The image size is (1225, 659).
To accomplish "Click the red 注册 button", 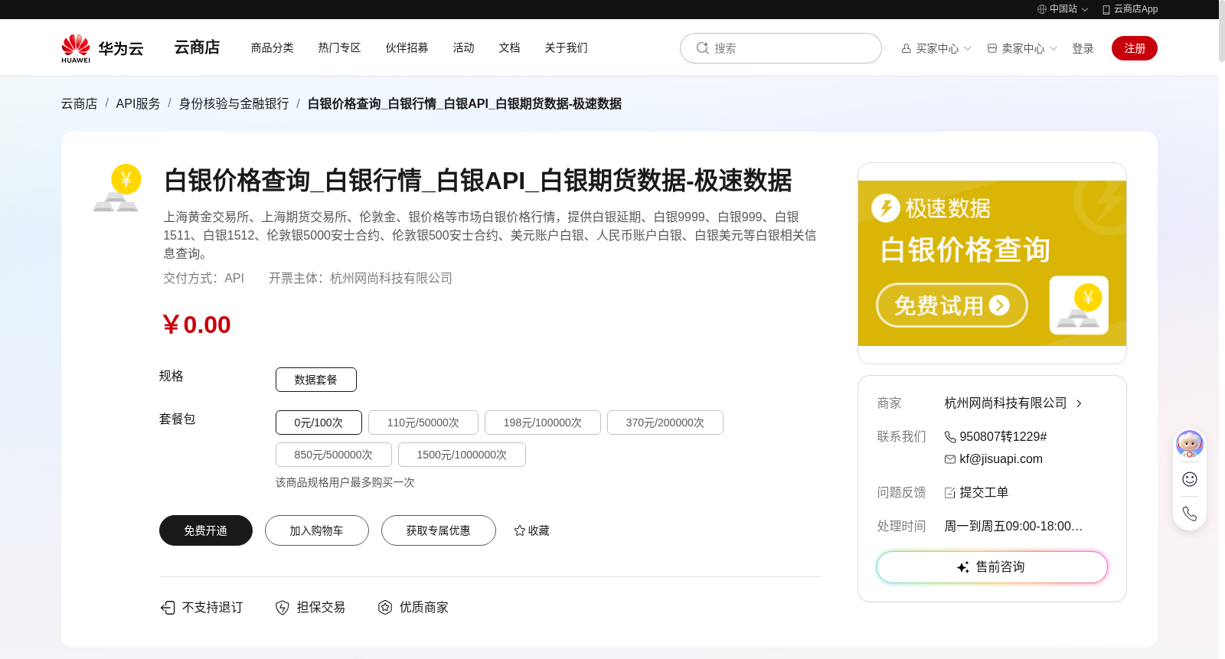I will coord(1135,48).
